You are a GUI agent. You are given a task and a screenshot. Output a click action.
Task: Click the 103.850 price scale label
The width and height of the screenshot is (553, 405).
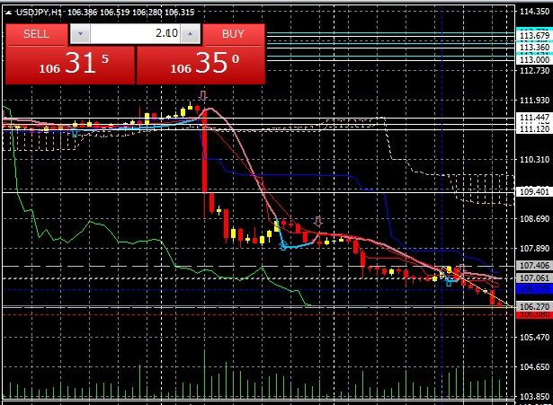click(x=535, y=397)
